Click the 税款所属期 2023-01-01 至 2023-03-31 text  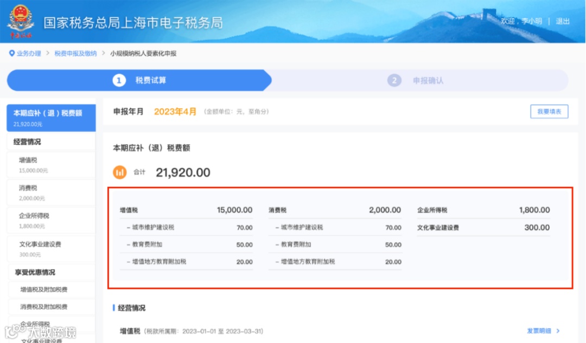(x=203, y=331)
